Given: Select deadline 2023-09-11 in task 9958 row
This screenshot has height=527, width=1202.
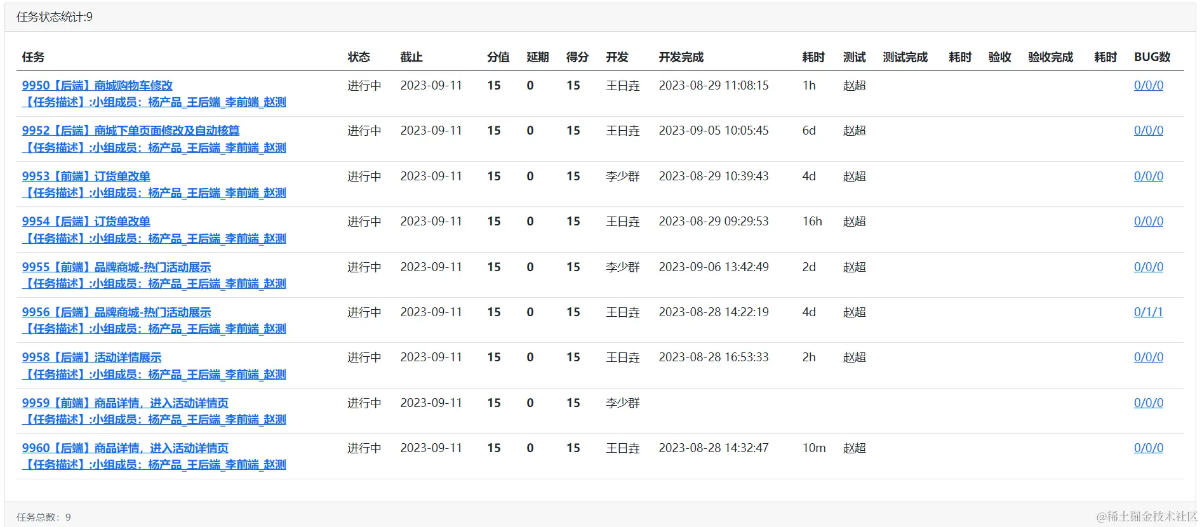Looking at the screenshot, I should pos(431,357).
